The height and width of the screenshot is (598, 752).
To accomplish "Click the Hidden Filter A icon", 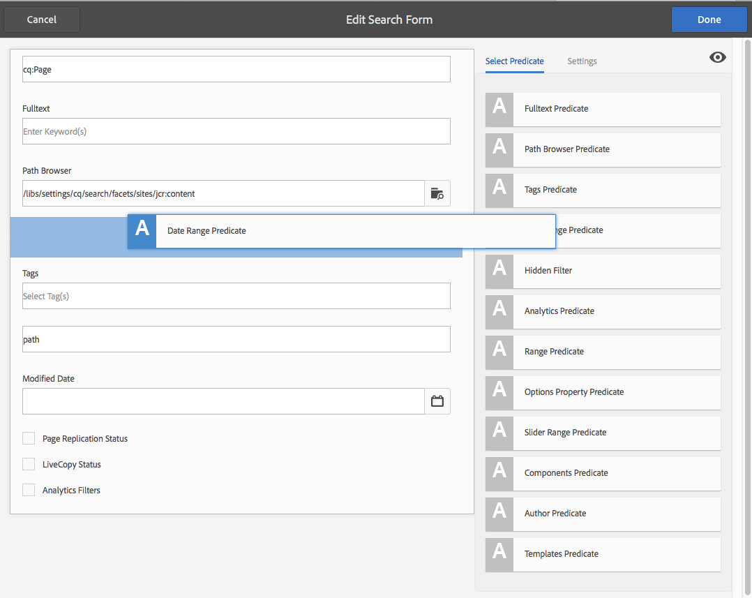I will (499, 271).
